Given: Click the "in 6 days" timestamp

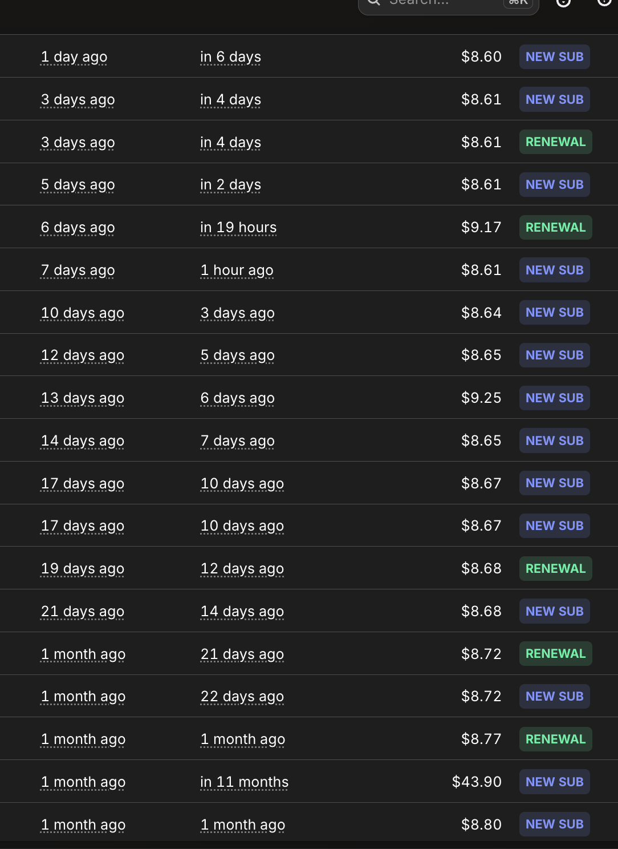Looking at the screenshot, I should (230, 57).
